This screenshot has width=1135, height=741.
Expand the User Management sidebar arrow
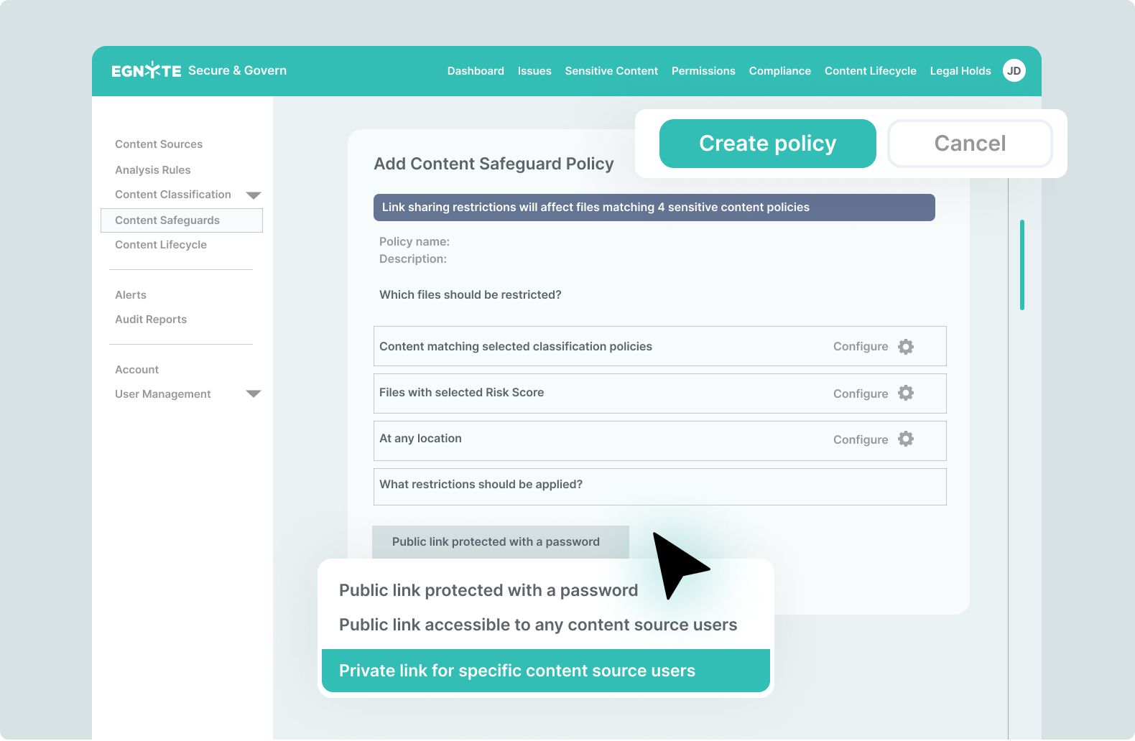254,394
